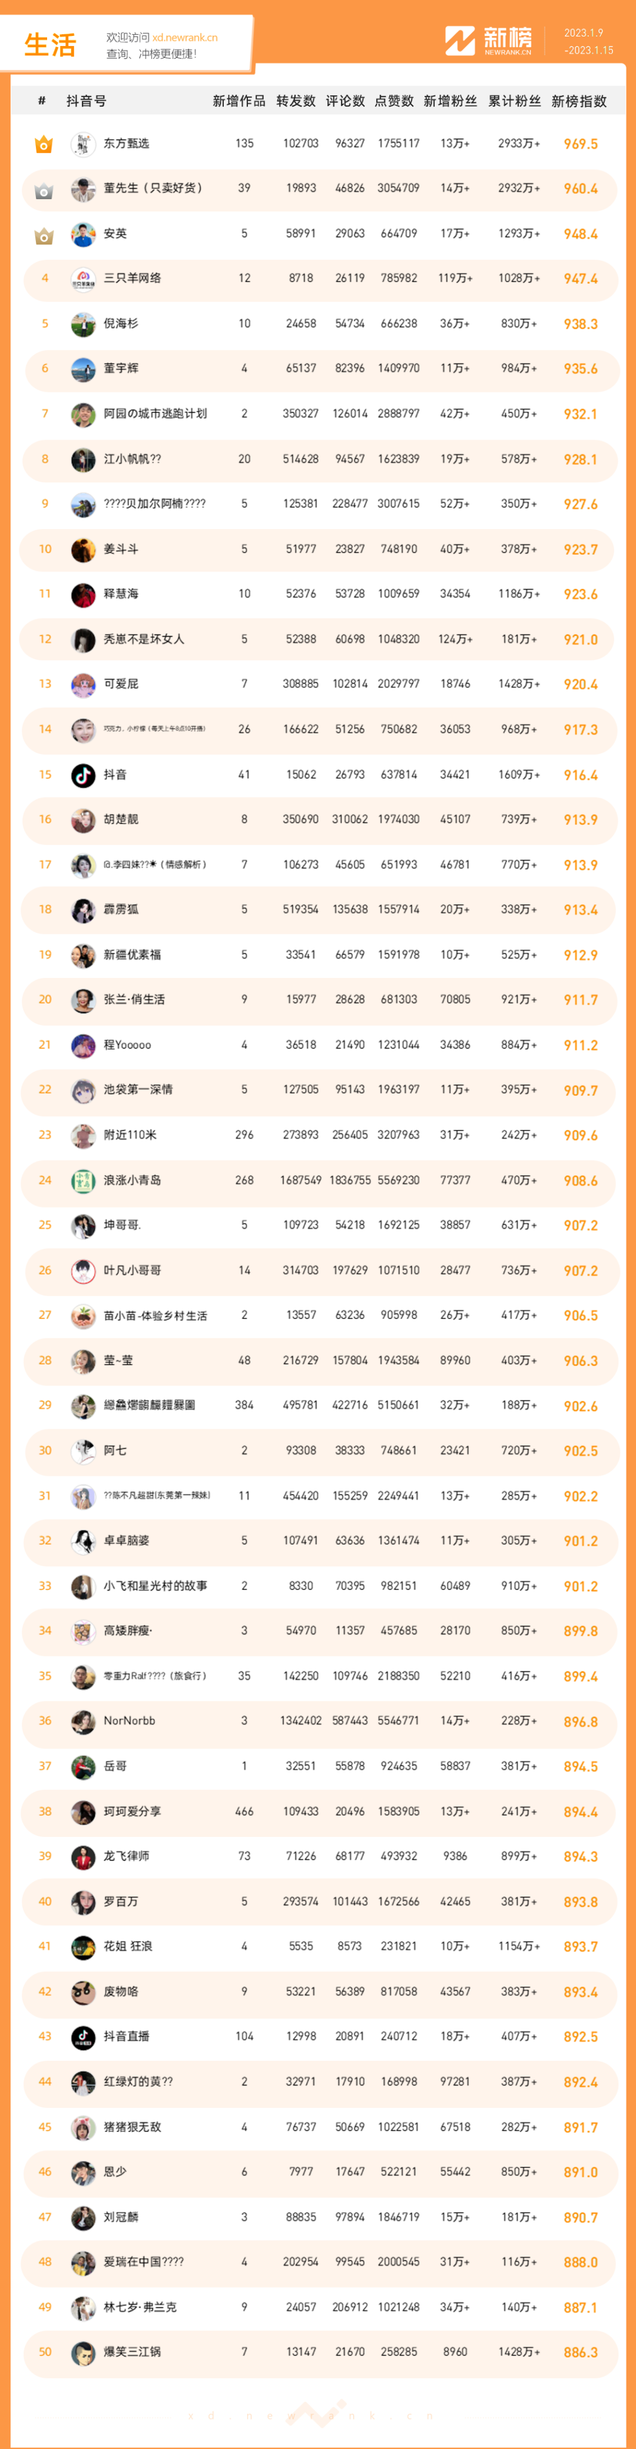The height and width of the screenshot is (2449, 636).
Task: Select the 生活 category tab
Action: 49,45
